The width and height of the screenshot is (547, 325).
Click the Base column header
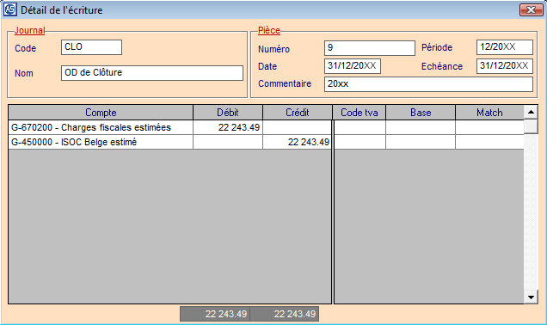(421, 113)
